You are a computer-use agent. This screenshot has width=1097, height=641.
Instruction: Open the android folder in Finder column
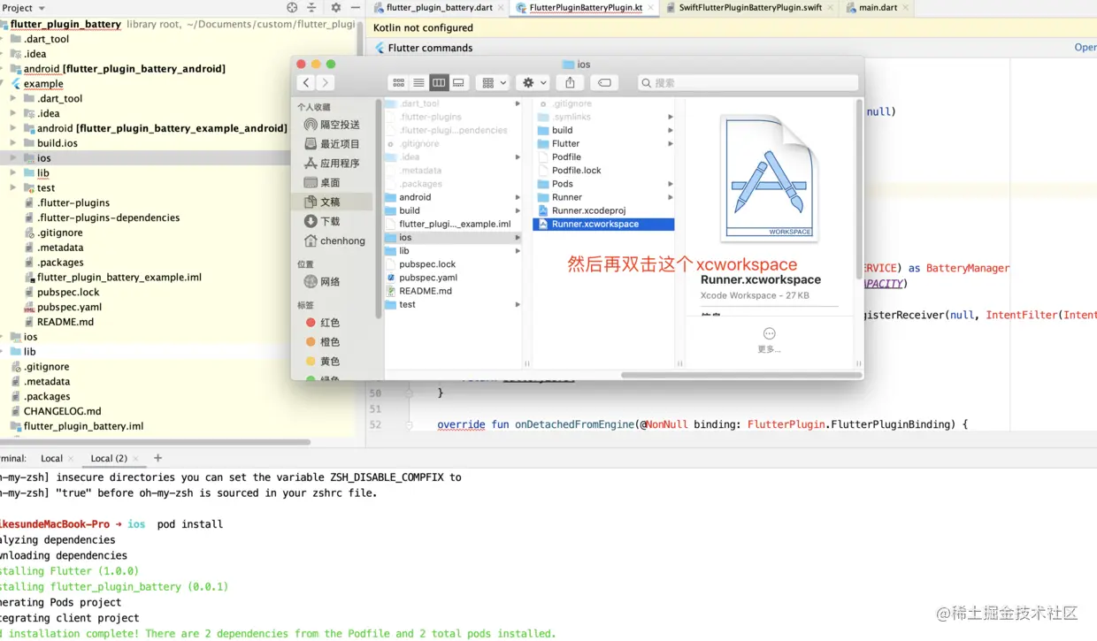pos(415,197)
